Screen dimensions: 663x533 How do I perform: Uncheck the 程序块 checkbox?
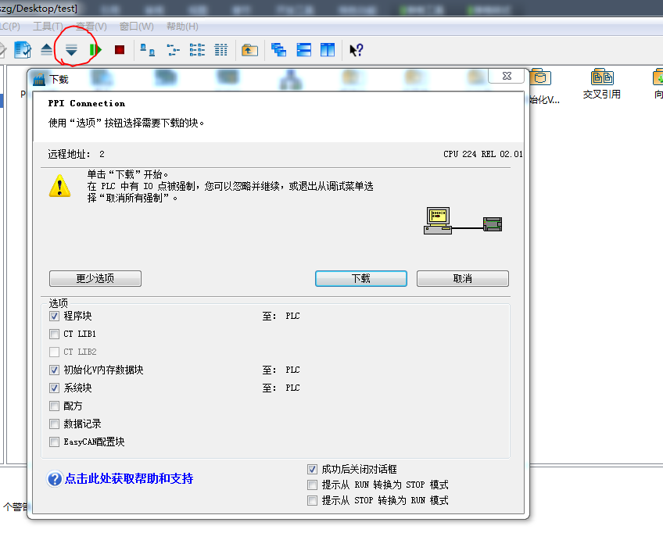[x=54, y=316]
